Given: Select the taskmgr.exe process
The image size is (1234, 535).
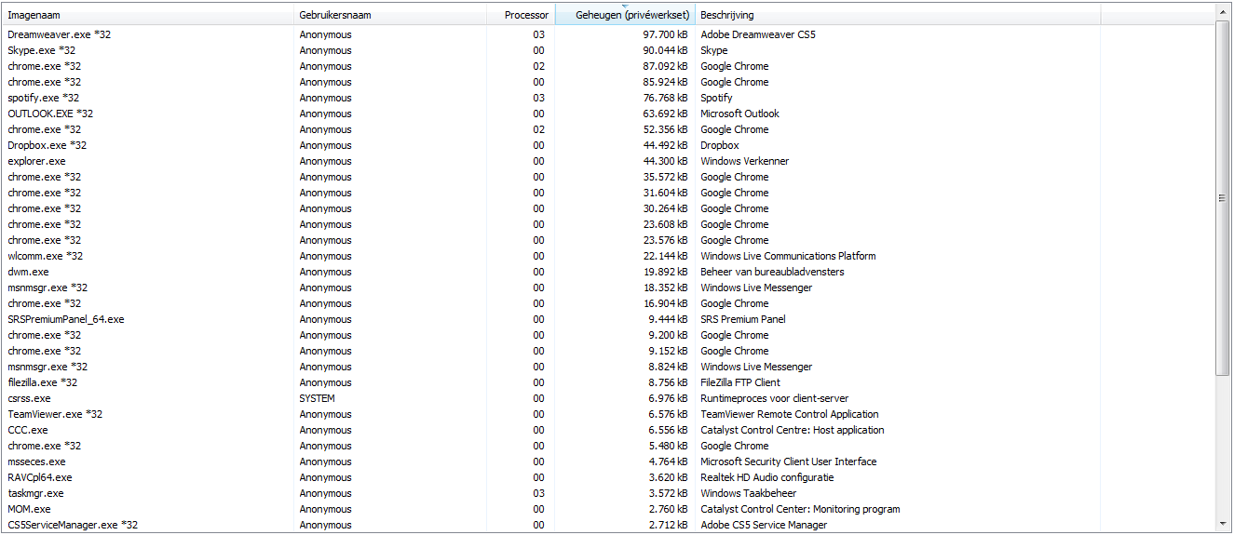Looking at the screenshot, I should point(35,493).
